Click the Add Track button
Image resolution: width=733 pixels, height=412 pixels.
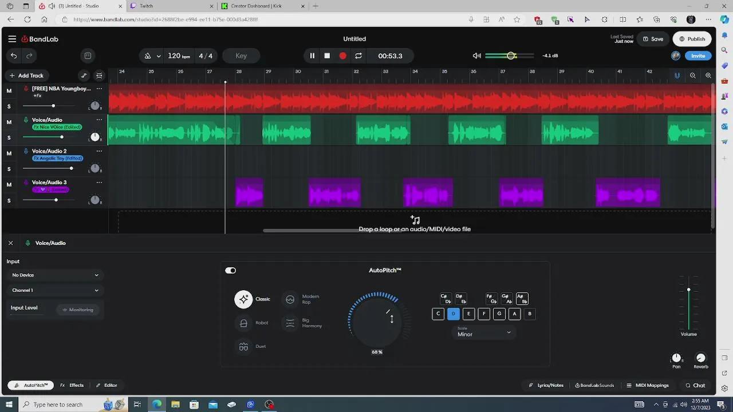[x=26, y=76]
